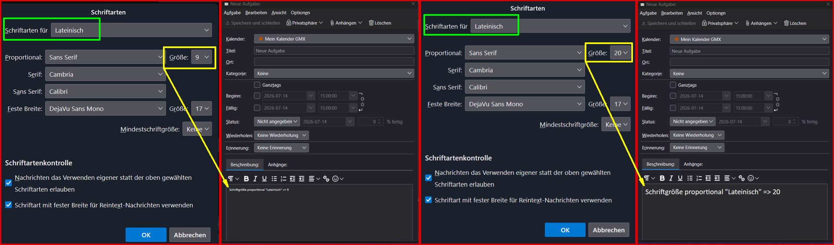Open Bearbeiten menu in task window showing '=> 9'
Image resolution: width=834 pixels, height=245 pixels.
click(x=256, y=13)
